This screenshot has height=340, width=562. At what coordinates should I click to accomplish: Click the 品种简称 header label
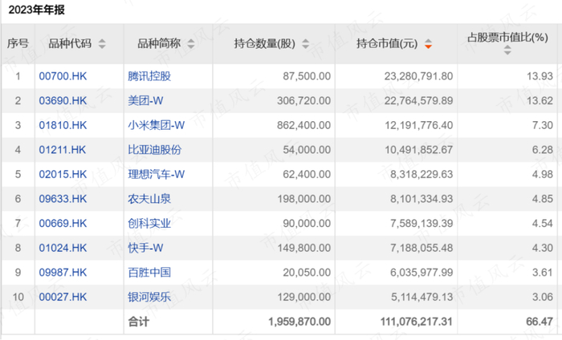point(159,43)
